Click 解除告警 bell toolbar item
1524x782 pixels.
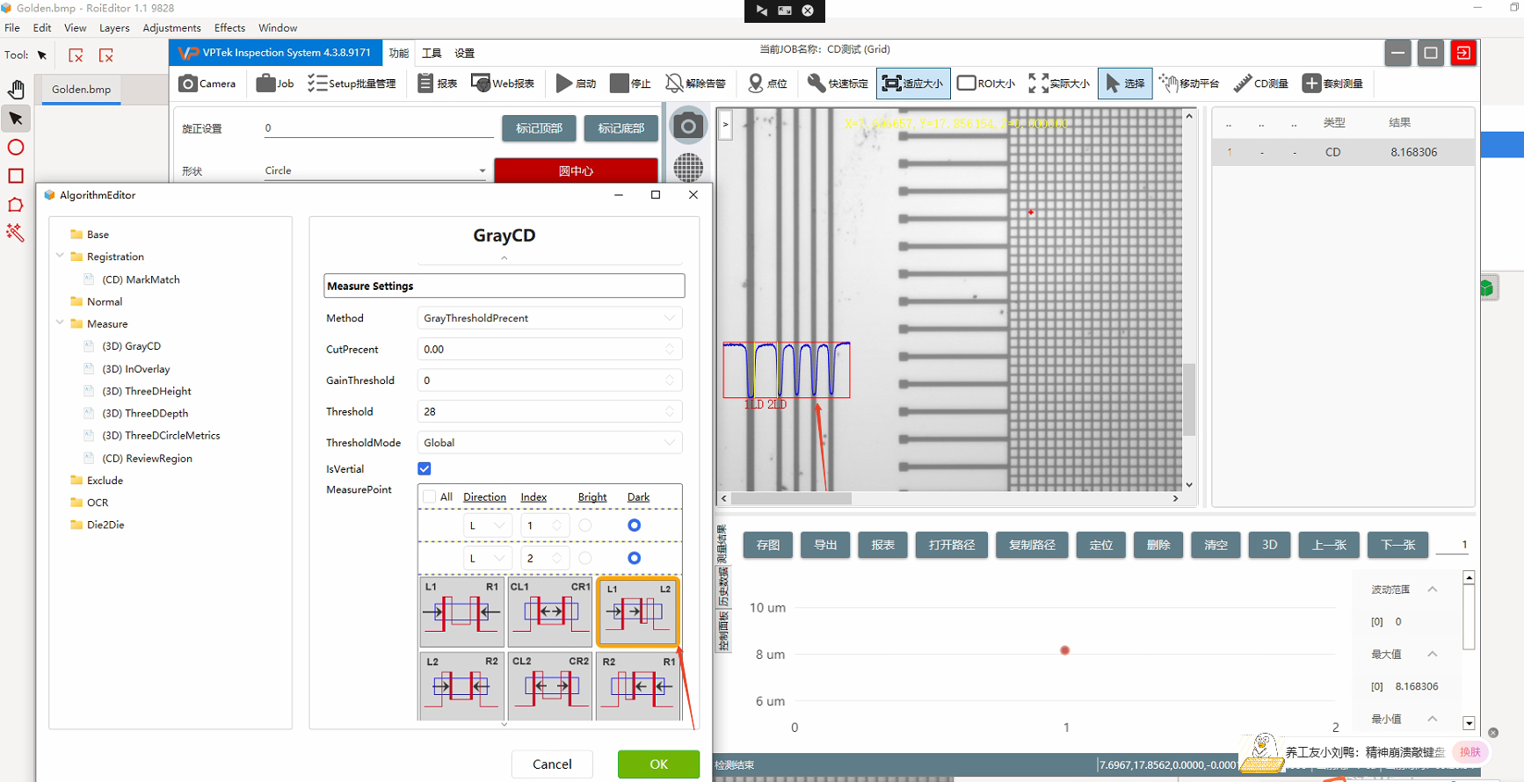point(695,83)
